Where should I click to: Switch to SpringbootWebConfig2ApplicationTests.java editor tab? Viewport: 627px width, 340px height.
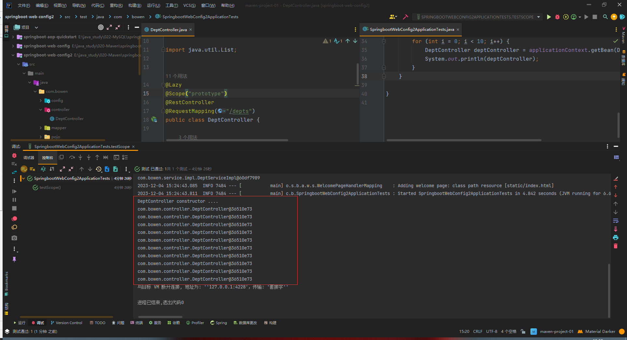[x=412, y=29]
